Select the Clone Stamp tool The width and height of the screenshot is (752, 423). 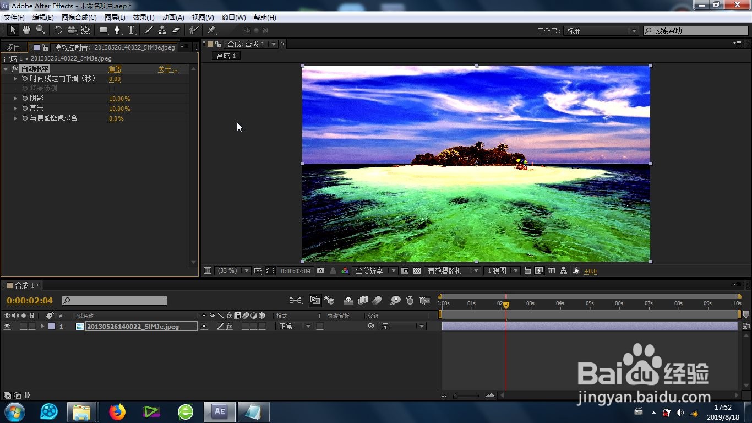162,30
